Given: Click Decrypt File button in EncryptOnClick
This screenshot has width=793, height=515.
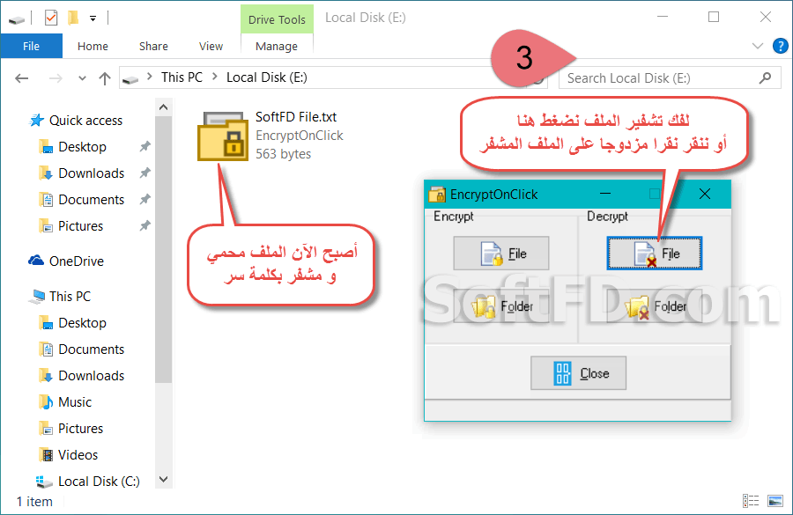Looking at the screenshot, I should tap(654, 254).
